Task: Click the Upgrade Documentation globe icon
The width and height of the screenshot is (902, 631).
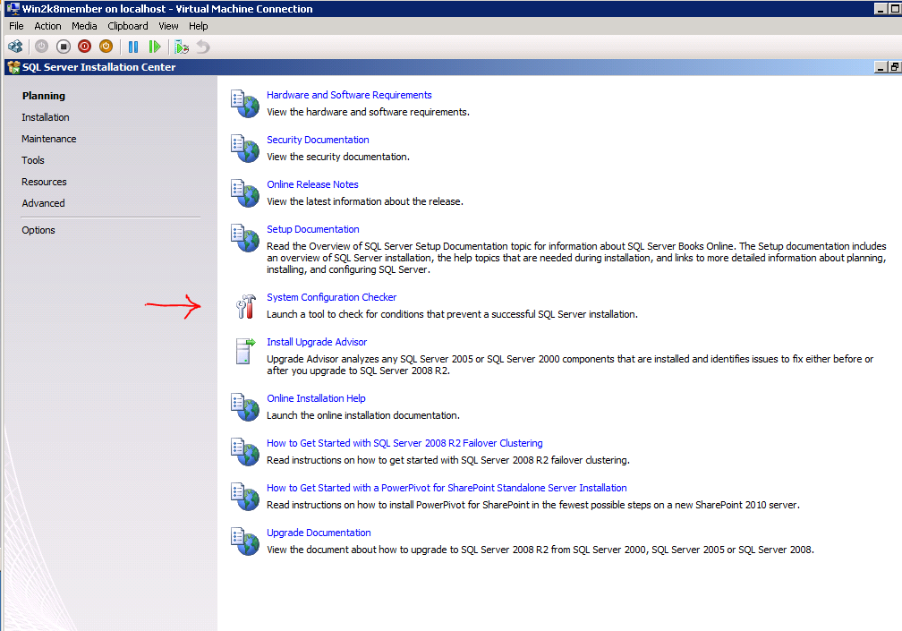Action: [245, 541]
